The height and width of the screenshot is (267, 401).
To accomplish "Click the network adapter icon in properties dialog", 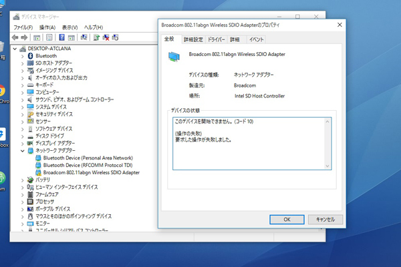I will pos(174,57).
